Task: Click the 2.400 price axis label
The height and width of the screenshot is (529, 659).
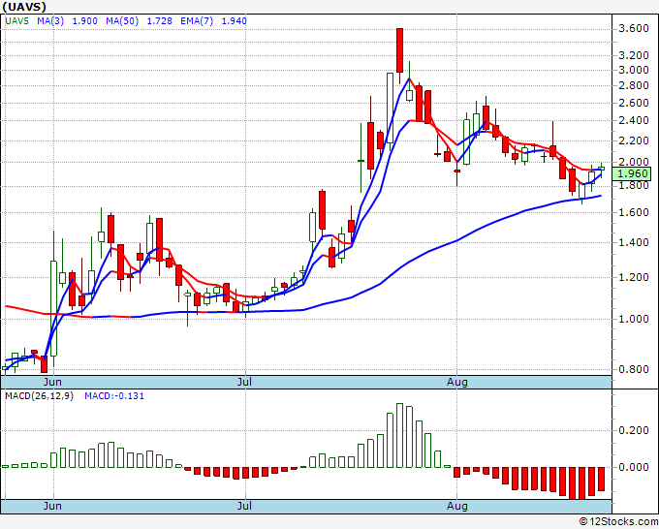Action: coord(634,120)
